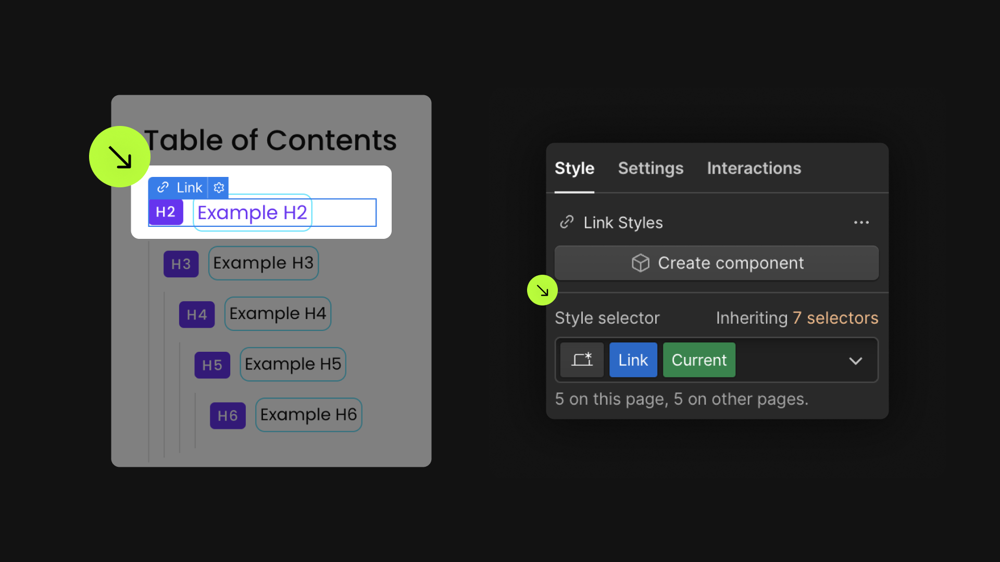The height and width of the screenshot is (562, 1000).
Task: Switch to the Style tab
Action: (x=574, y=168)
